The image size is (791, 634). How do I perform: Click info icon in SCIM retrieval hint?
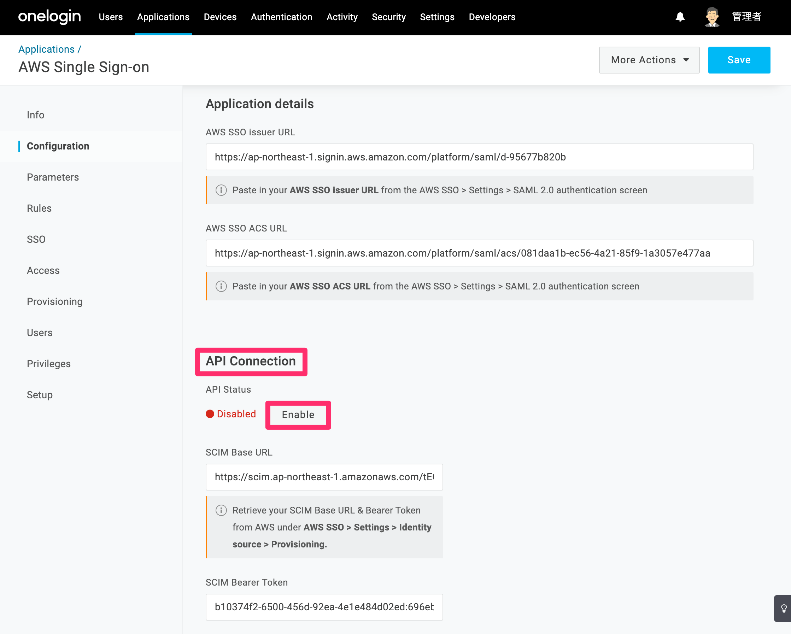(221, 510)
